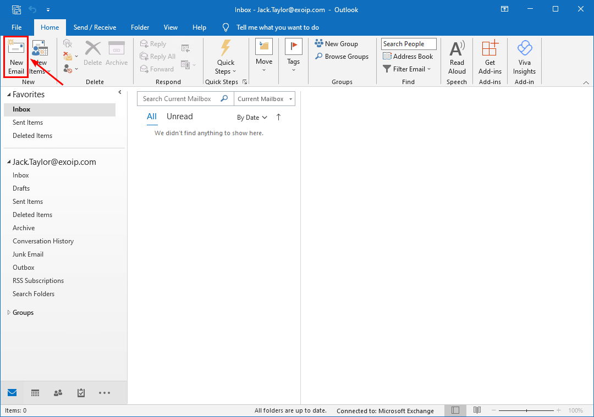Open the Outbox folder

[24, 268]
